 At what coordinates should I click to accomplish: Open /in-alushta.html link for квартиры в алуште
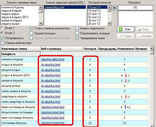point(51,96)
